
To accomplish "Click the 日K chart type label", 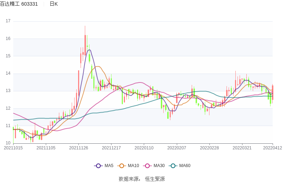I will (x=54, y=4).
